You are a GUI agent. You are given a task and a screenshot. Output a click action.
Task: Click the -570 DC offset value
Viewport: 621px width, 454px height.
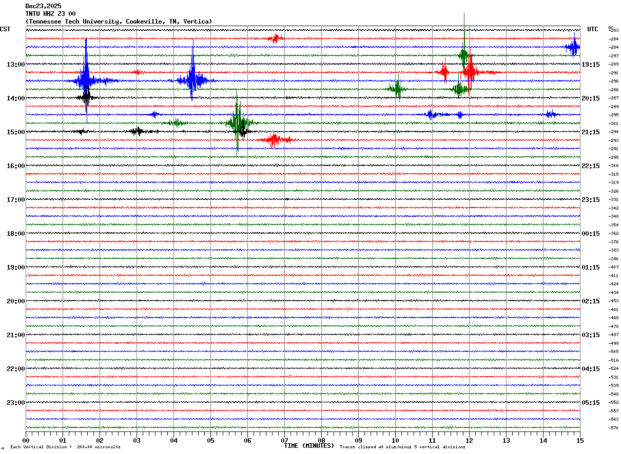pyautogui.click(x=613, y=428)
